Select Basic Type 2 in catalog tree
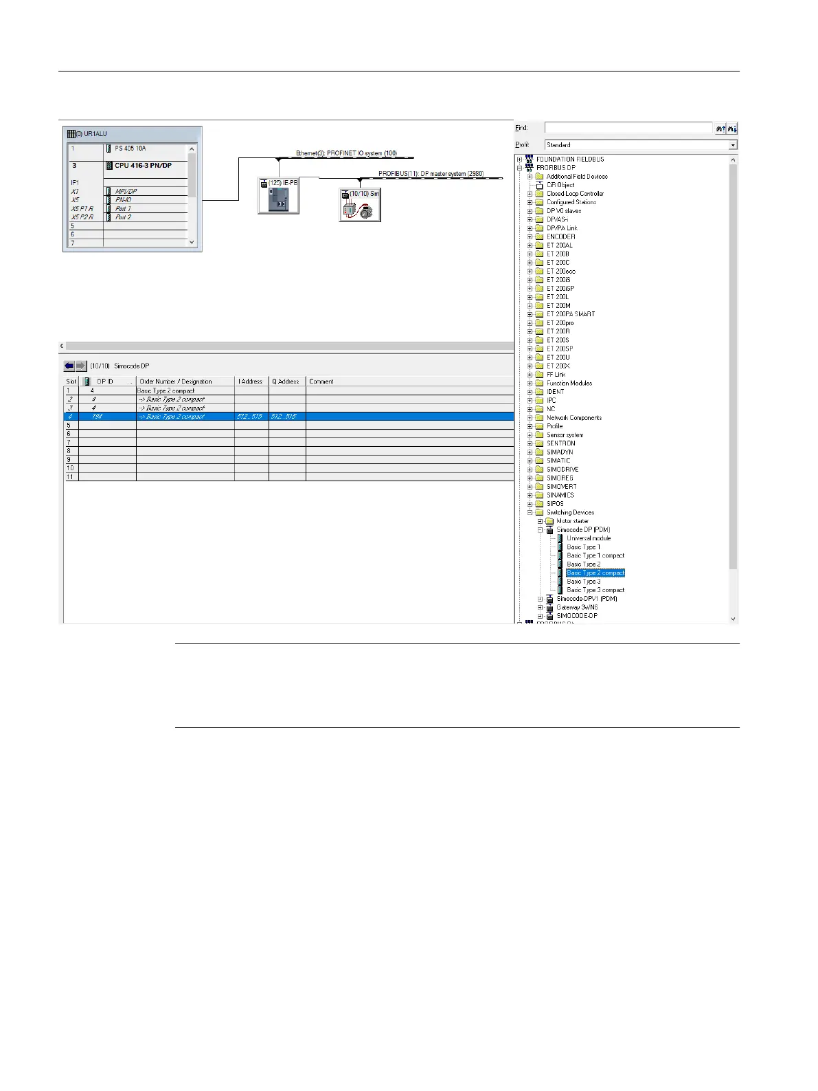This screenshot has width=818, height=1091. point(583,564)
